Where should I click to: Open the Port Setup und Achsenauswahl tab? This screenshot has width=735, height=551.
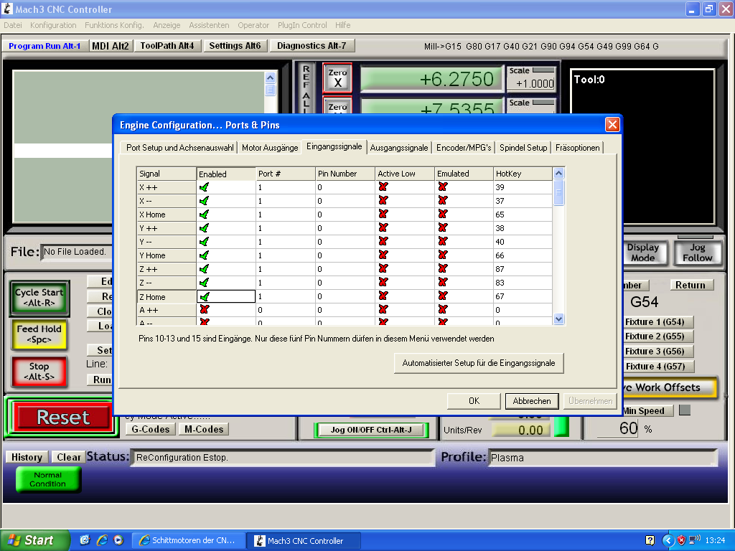click(179, 148)
